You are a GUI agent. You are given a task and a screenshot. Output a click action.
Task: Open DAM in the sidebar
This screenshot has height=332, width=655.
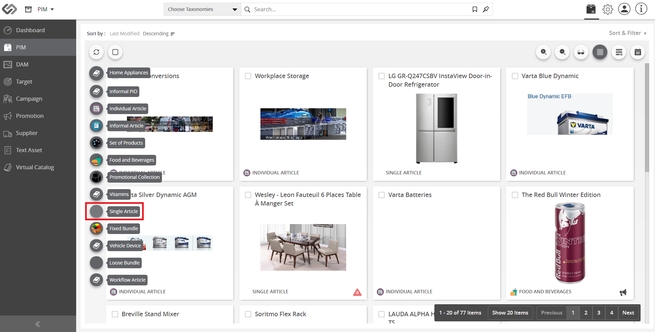pyautogui.click(x=38, y=64)
